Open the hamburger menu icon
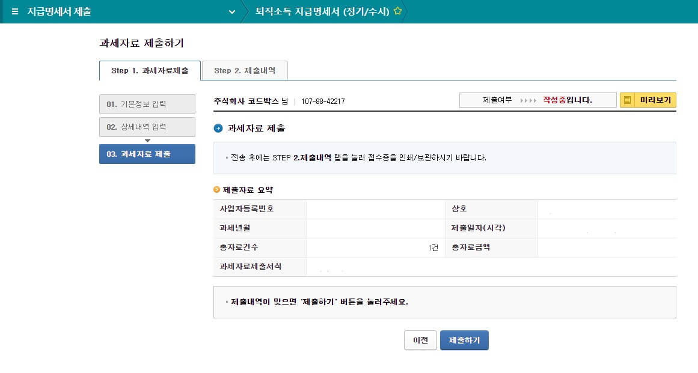The image size is (698, 373). (x=15, y=12)
